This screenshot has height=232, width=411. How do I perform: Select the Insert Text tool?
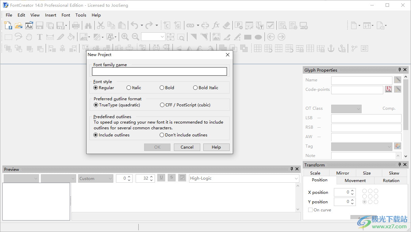[40, 37]
